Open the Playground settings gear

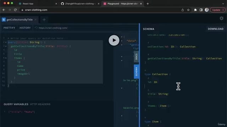221,18
